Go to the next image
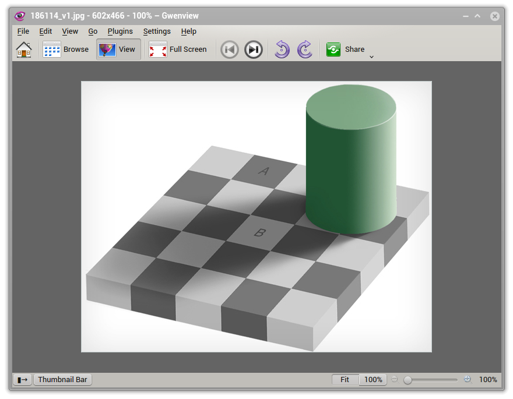Screen dimensions: 513x399 coord(254,50)
